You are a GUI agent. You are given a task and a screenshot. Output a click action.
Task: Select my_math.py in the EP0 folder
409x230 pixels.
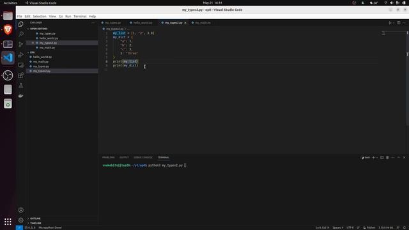pos(62,62)
